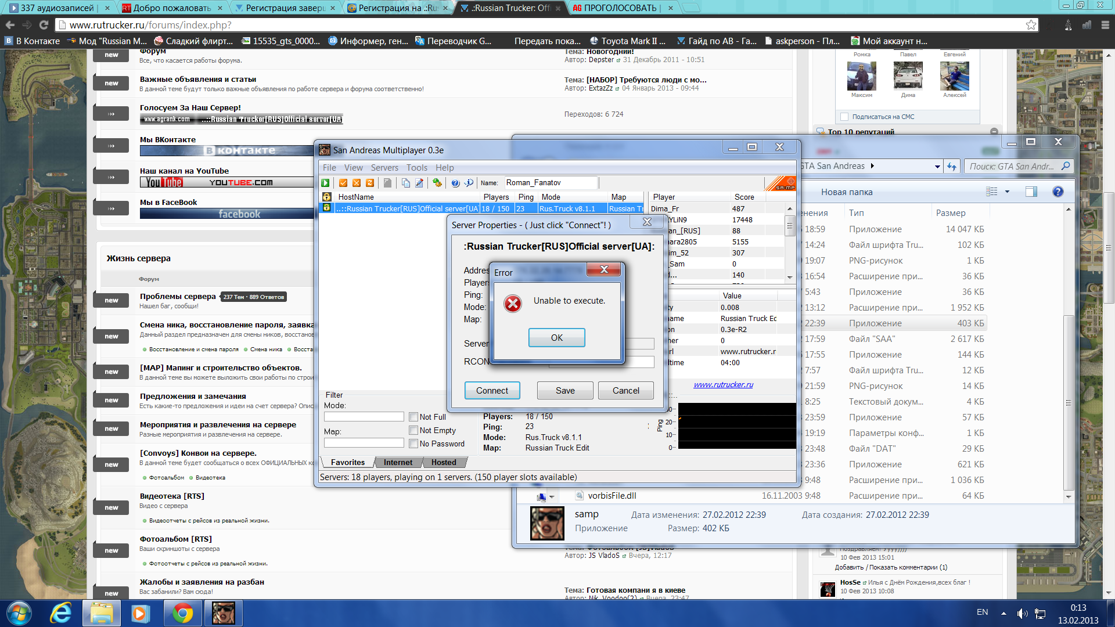Click the Новая папка button in Explorer
1115x627 pixels.
point(847,192)
